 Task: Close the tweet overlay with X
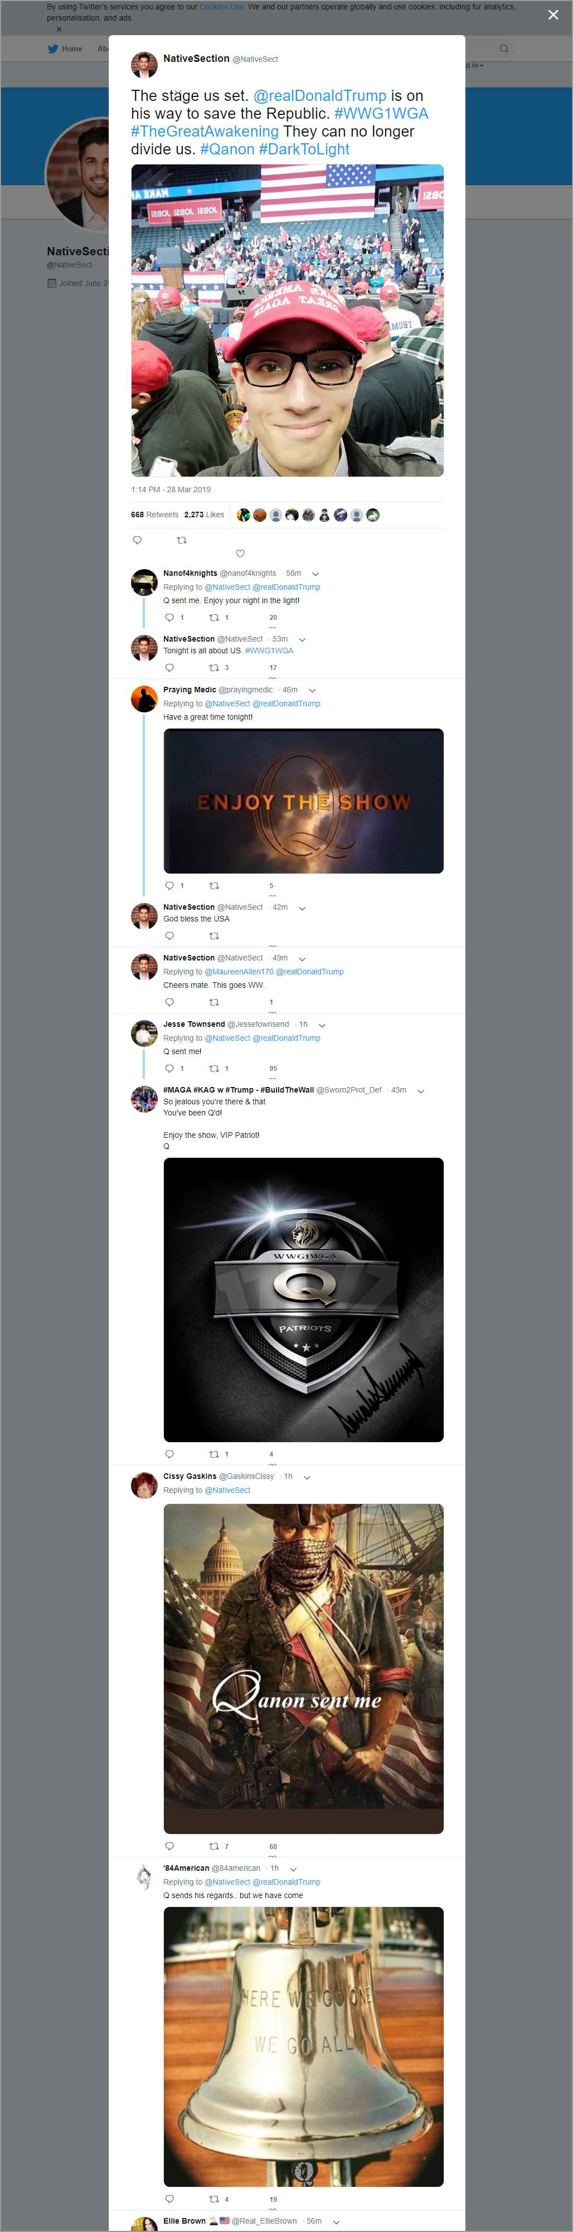[553, 14]
